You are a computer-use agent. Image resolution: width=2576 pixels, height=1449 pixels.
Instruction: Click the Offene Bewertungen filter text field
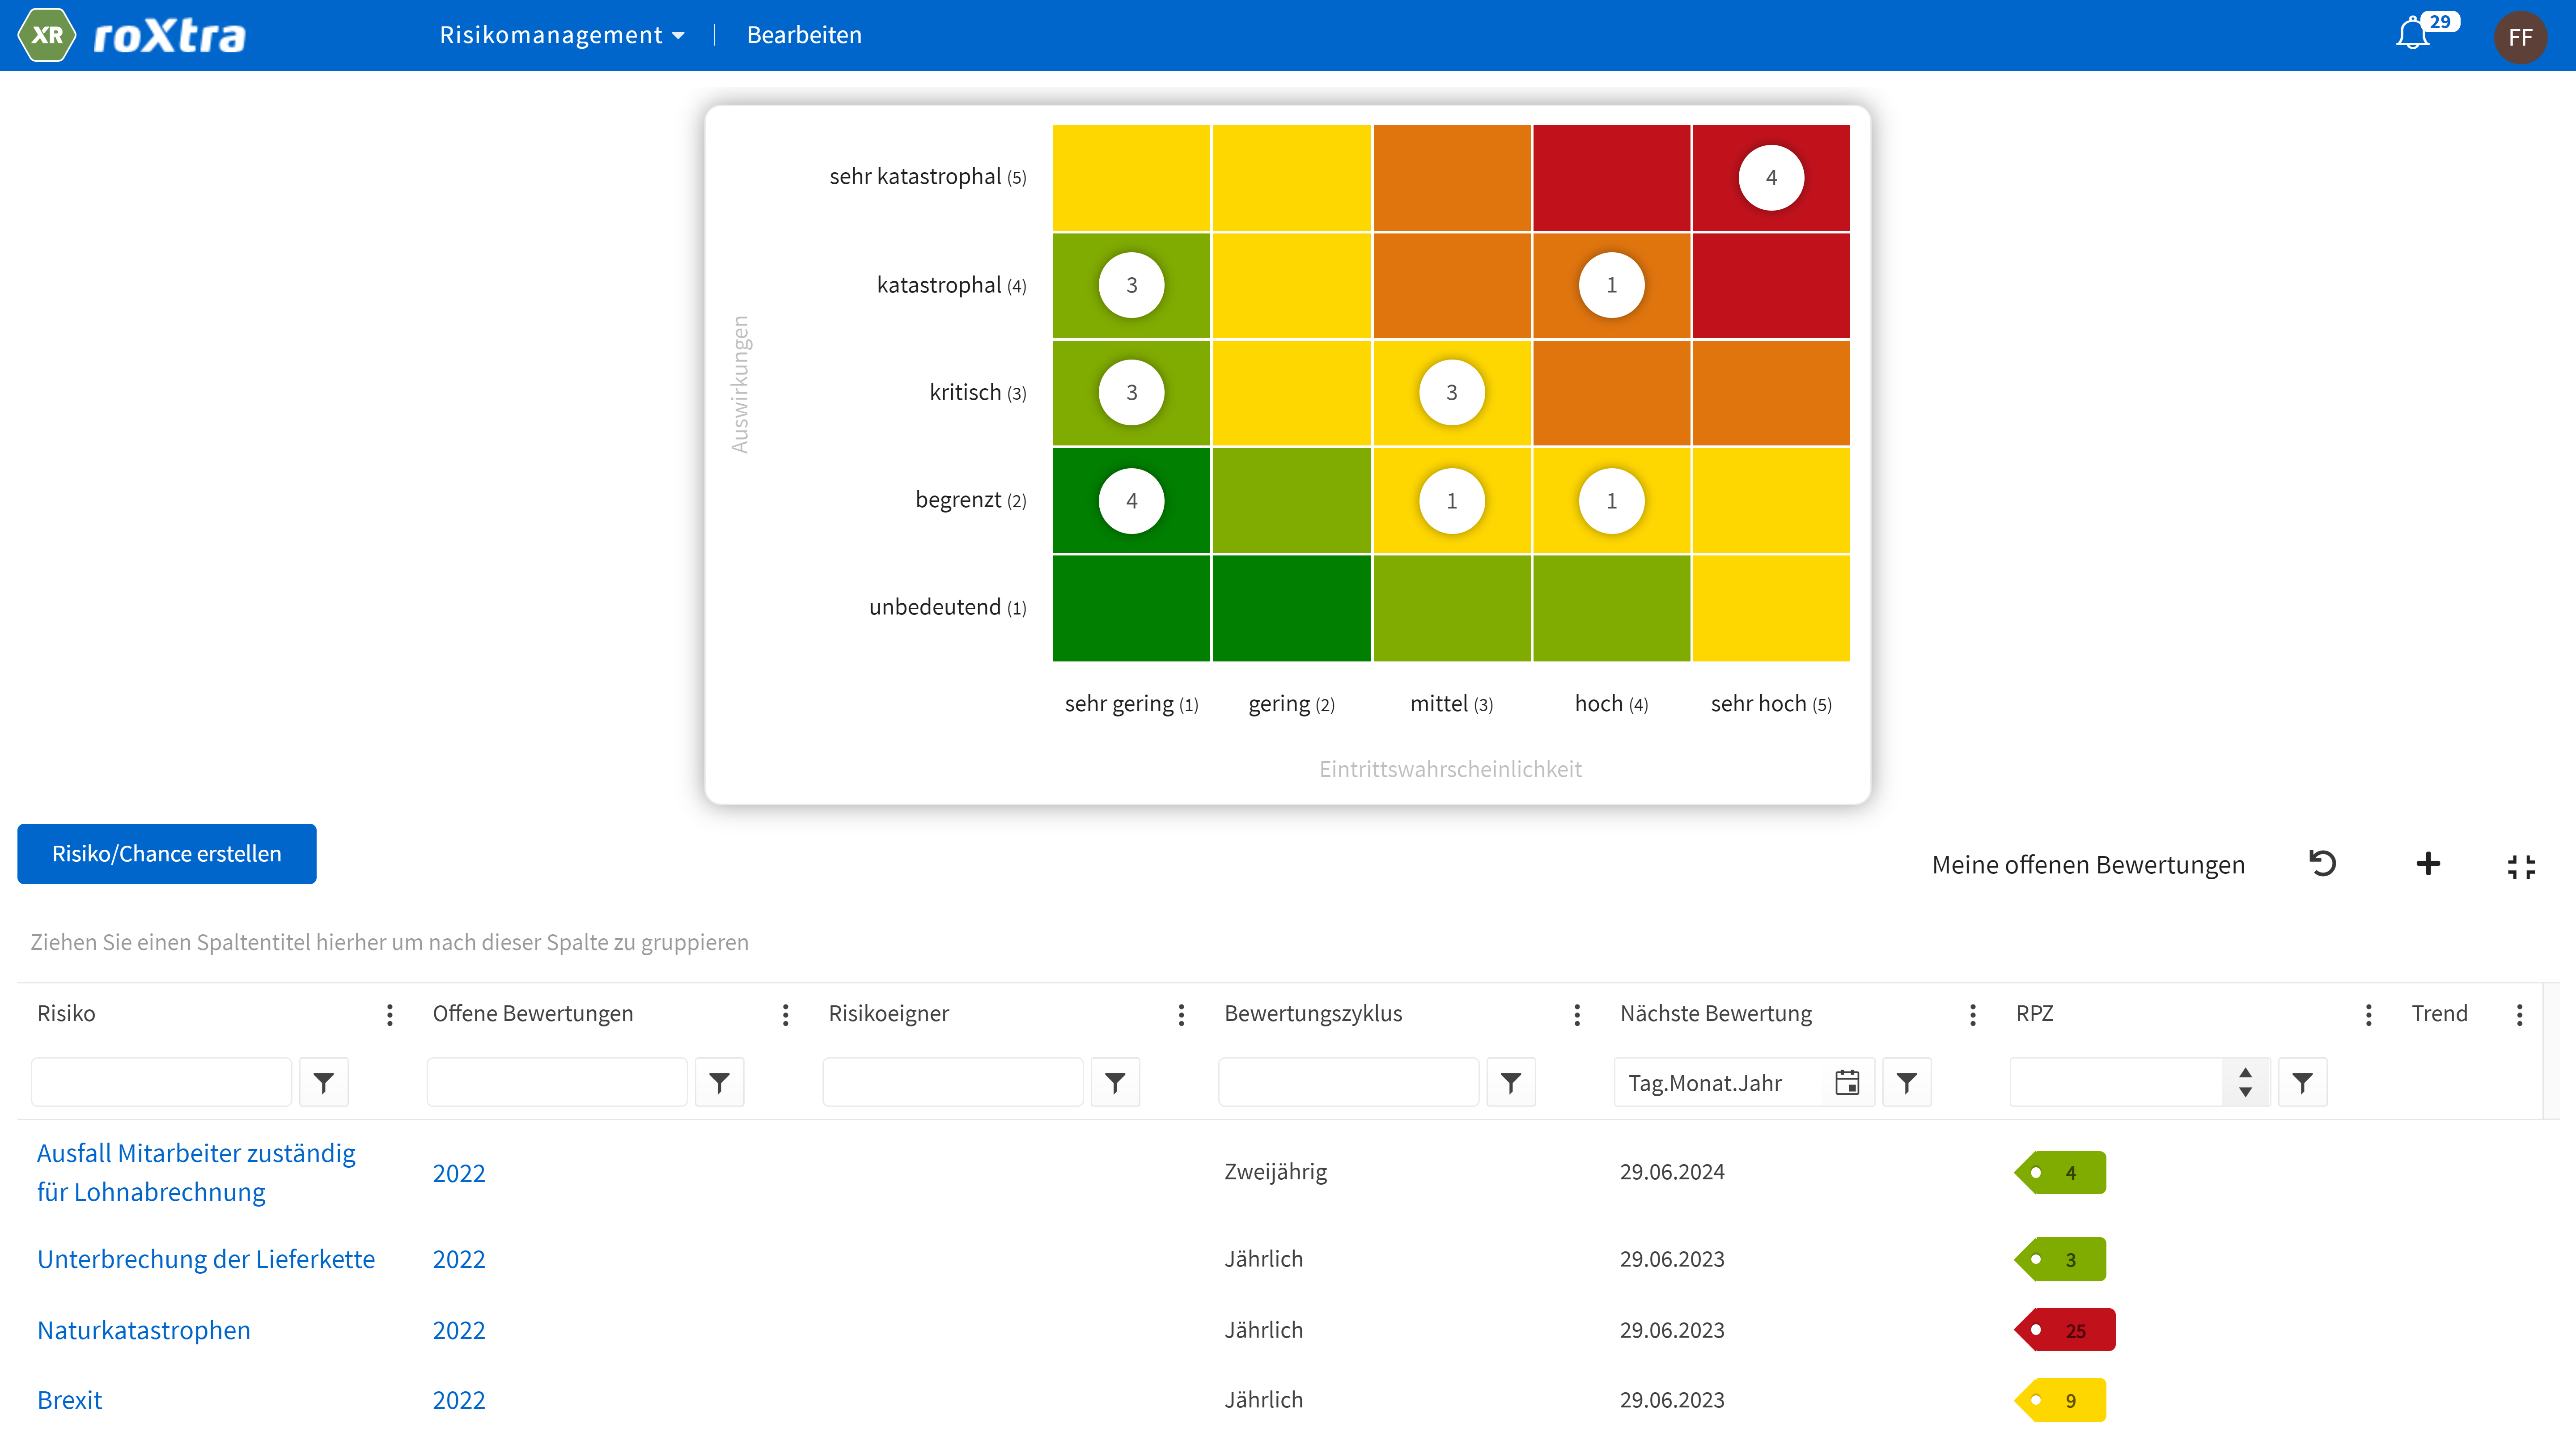pos(557,1082)
